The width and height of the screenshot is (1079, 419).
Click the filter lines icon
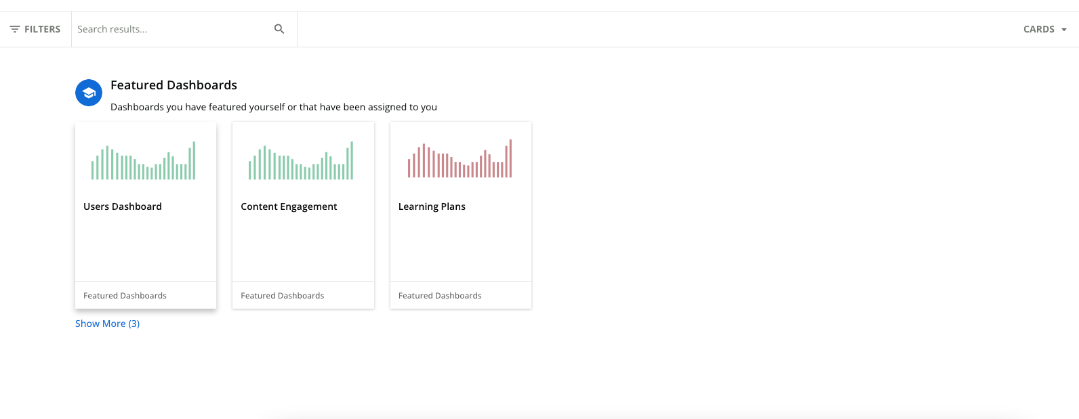click(15, 29)
